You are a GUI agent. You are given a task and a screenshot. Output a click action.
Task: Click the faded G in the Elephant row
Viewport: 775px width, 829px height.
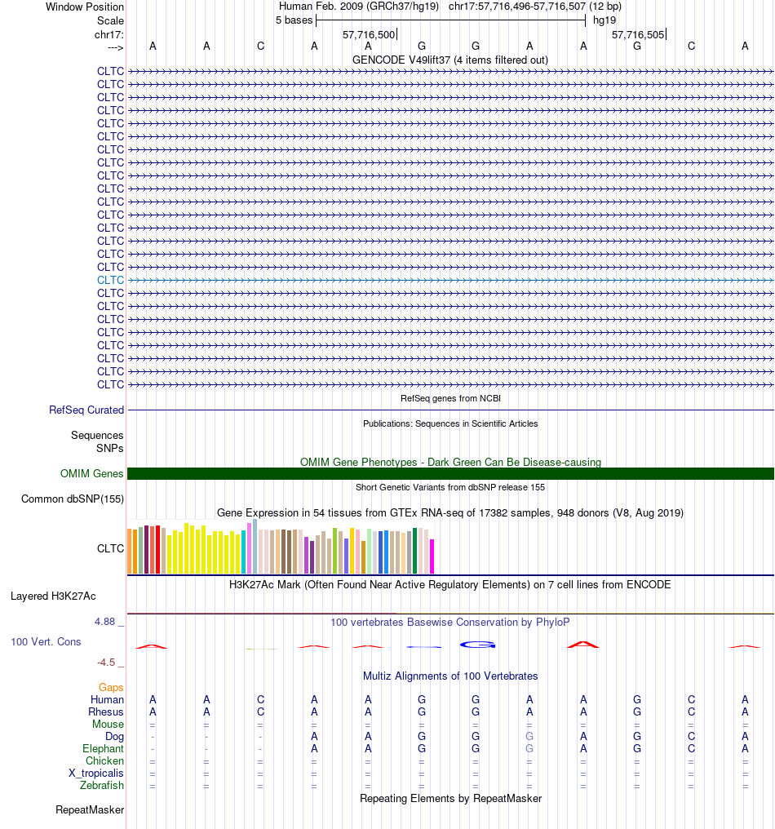[529, 749]
